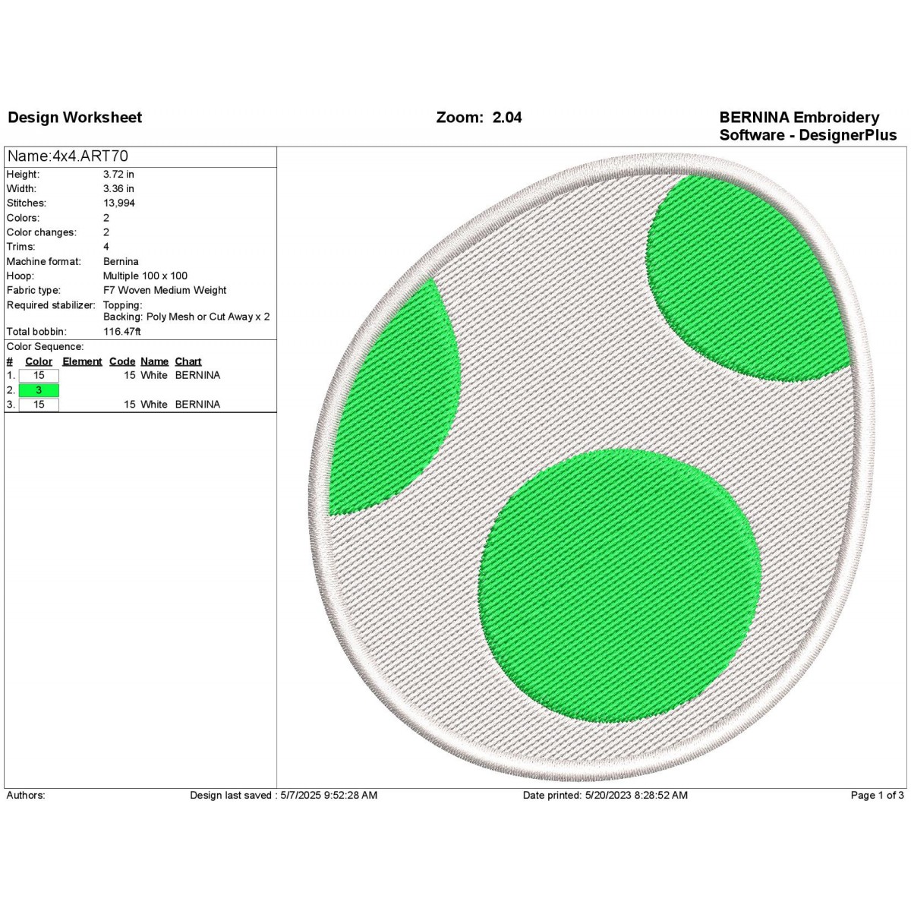Click the "Element" column header

click(82, 361)
